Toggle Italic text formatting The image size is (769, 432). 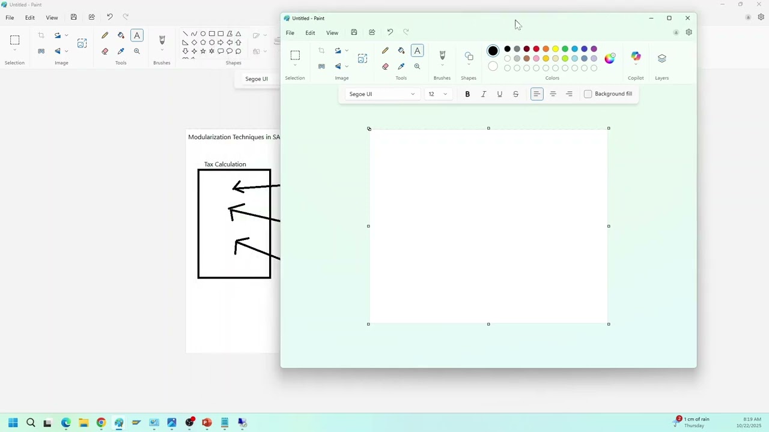[x=484, y=94]
